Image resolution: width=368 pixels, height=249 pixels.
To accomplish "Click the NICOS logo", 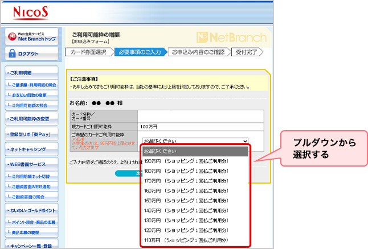I will point(31,13).
